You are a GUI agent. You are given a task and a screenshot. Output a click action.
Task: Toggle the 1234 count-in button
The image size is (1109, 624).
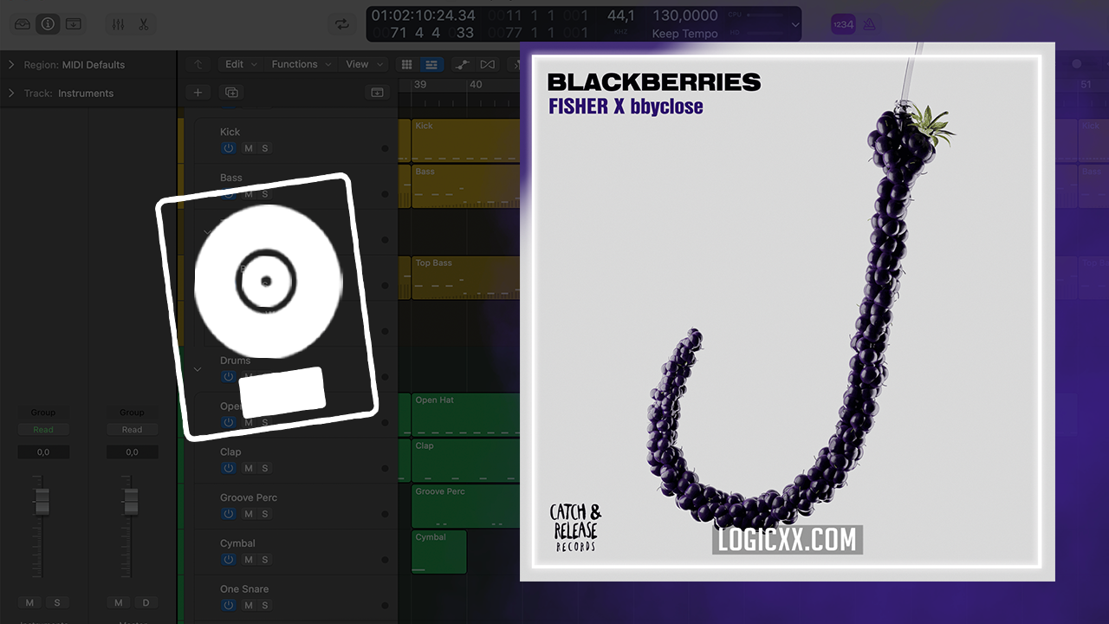tap(843, 25)
